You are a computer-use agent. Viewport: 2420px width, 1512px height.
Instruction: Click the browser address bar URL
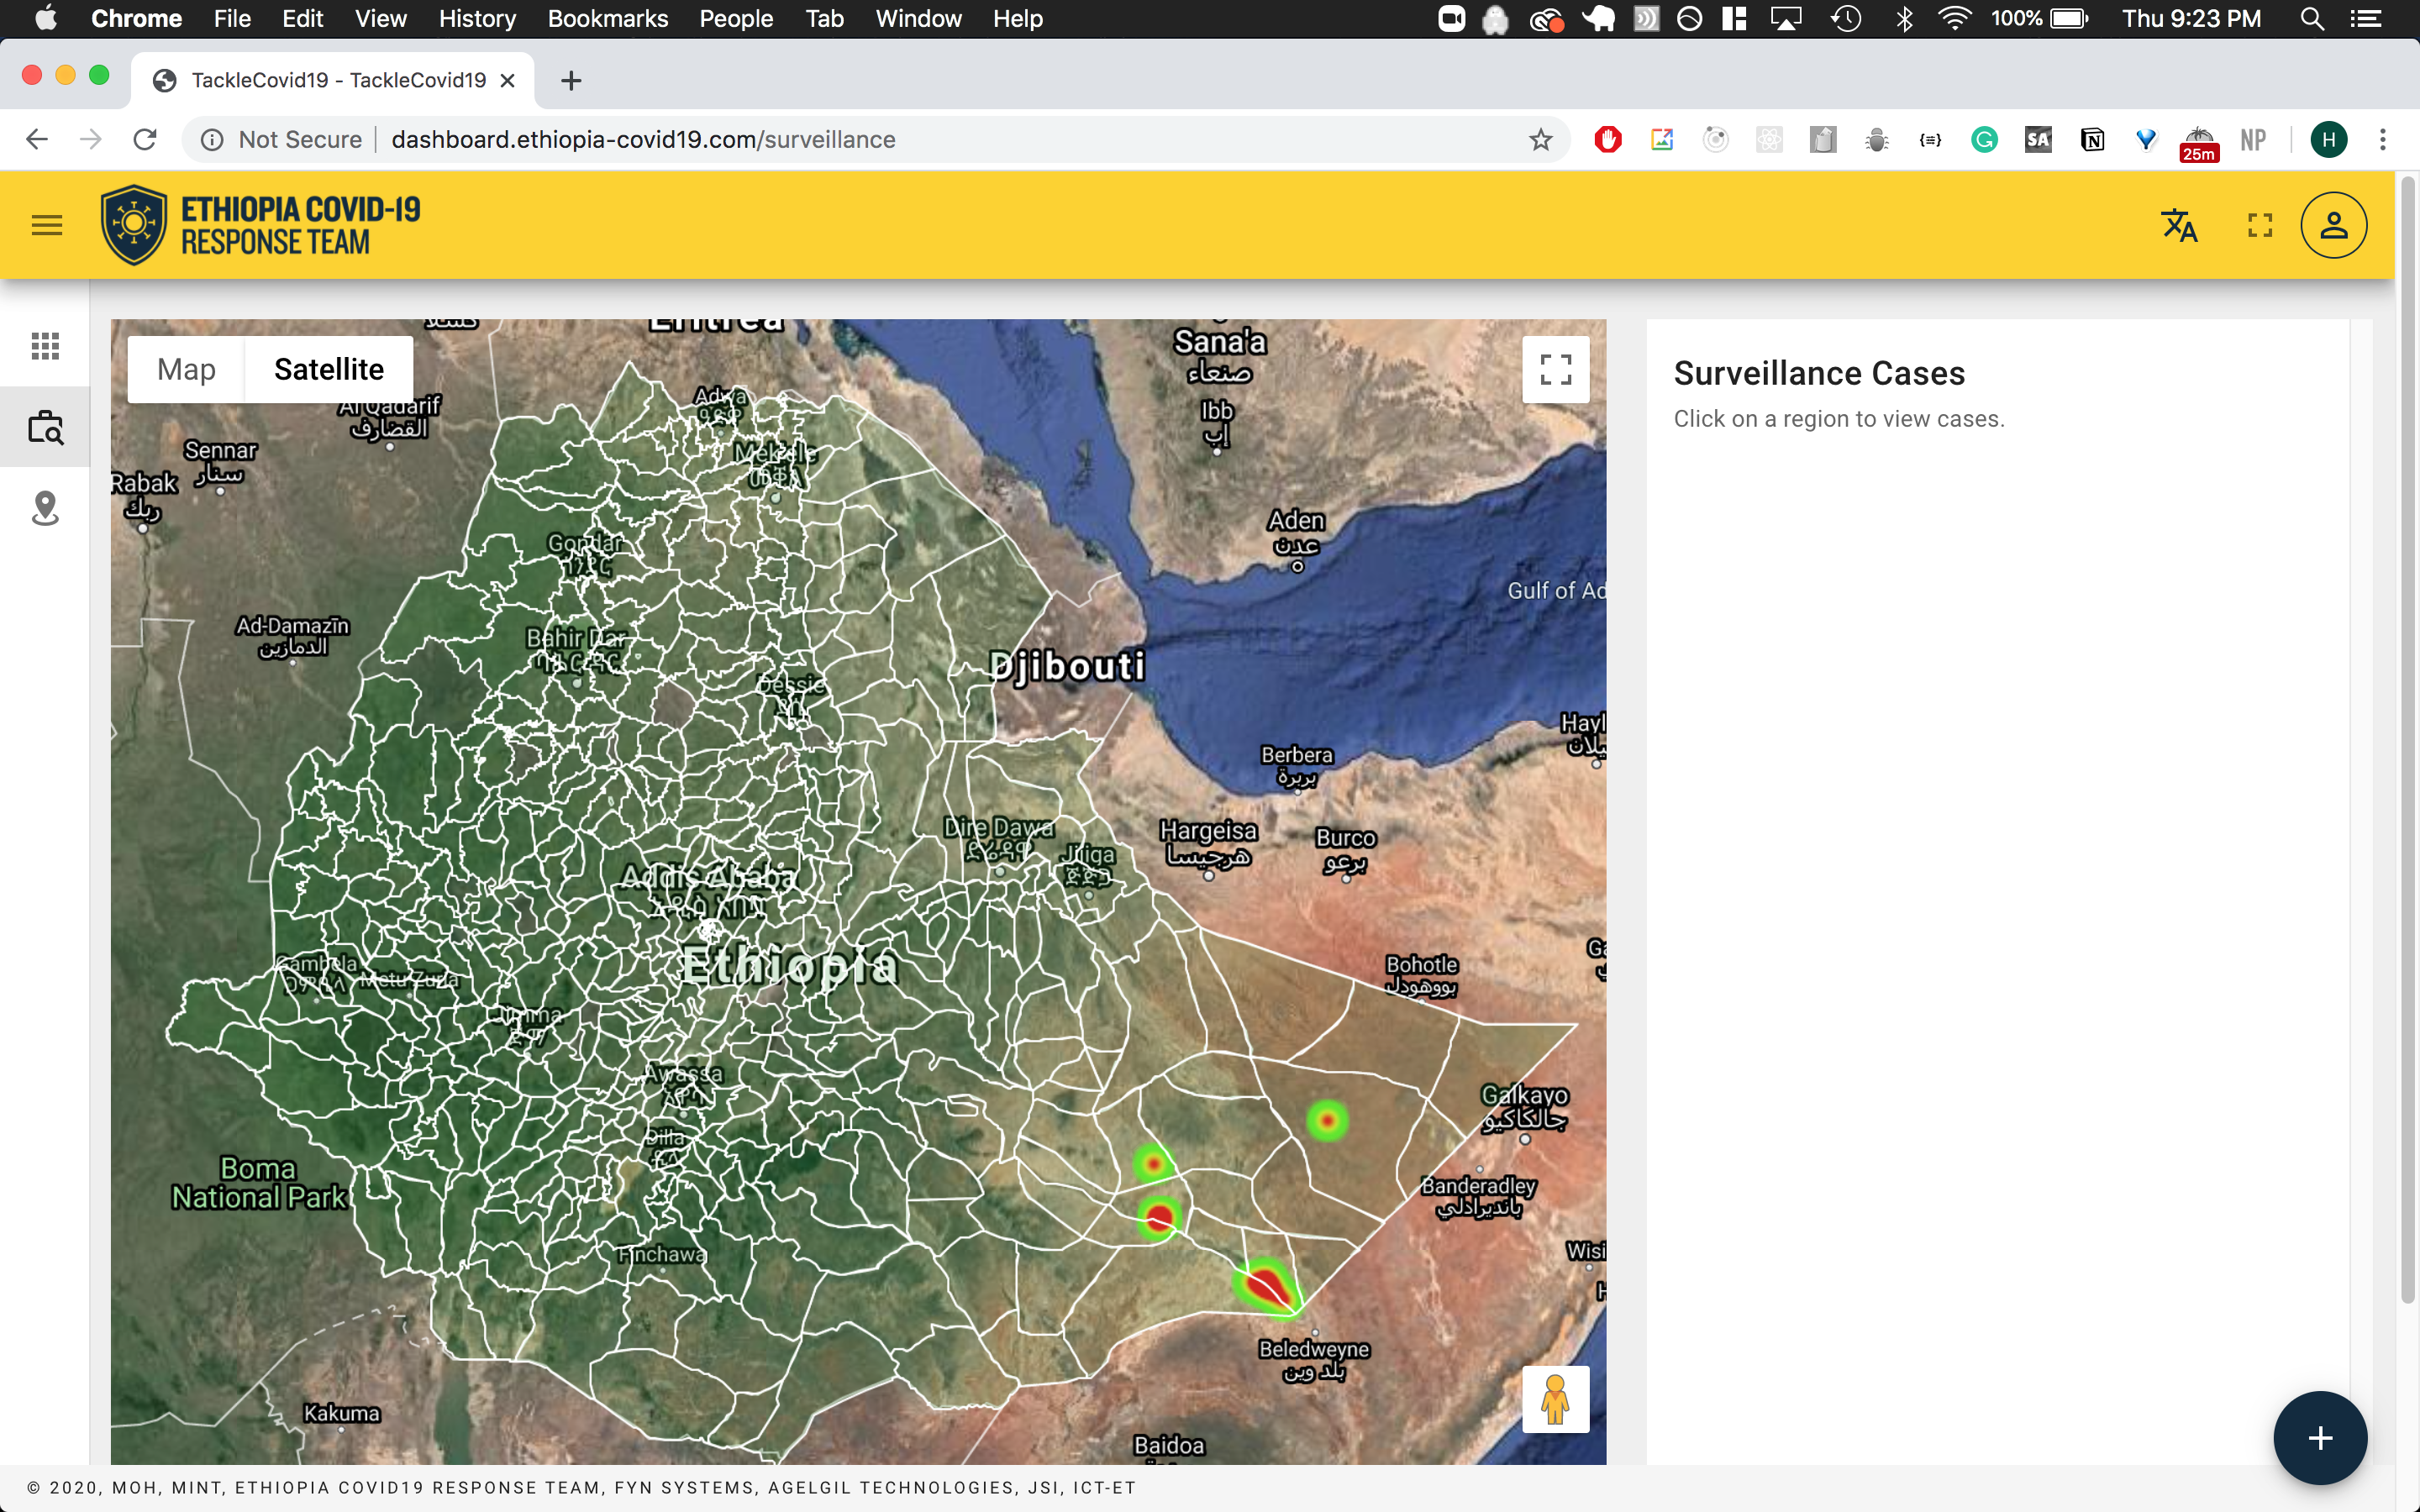click(642, 140)
